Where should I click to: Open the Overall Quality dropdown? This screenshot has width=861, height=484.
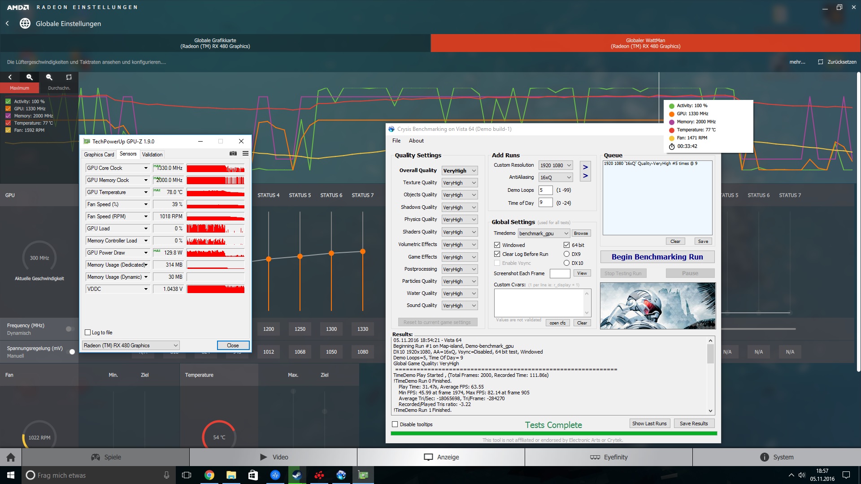click(460, 171)
